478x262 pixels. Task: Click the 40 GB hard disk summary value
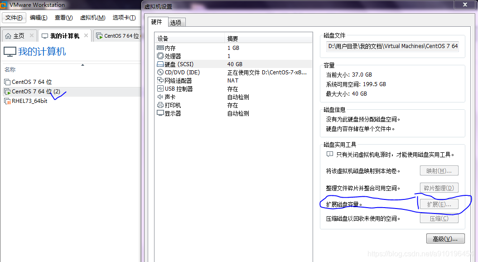click(x=235, y=64)
